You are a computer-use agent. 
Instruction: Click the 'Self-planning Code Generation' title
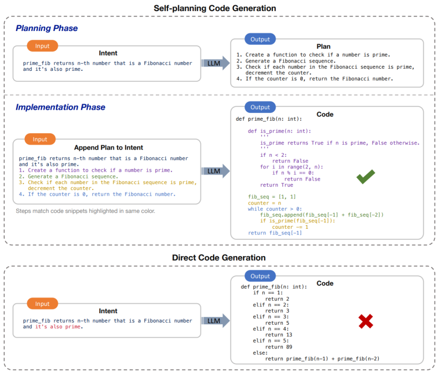pyautogui.click(x=215, y=8)
